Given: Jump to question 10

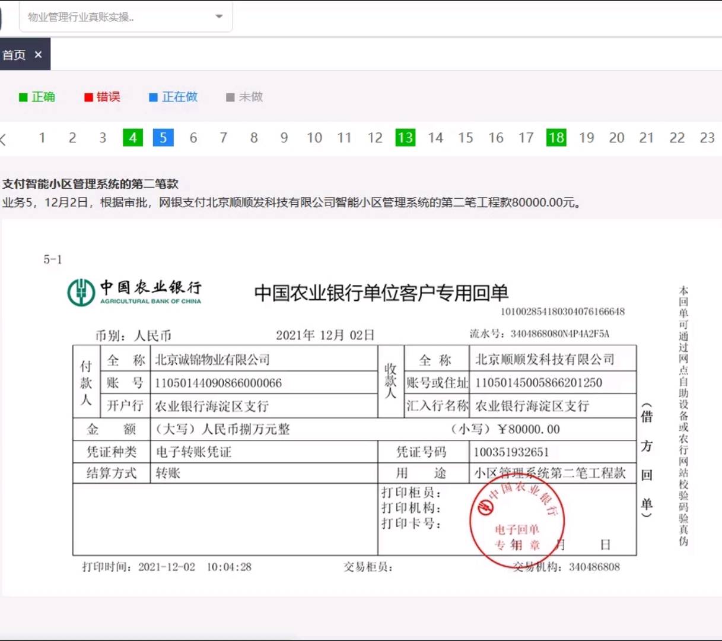Looking at the screenshot, I should tap(314, 138).
